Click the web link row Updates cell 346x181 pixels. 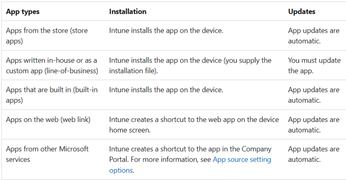point(313,124)
